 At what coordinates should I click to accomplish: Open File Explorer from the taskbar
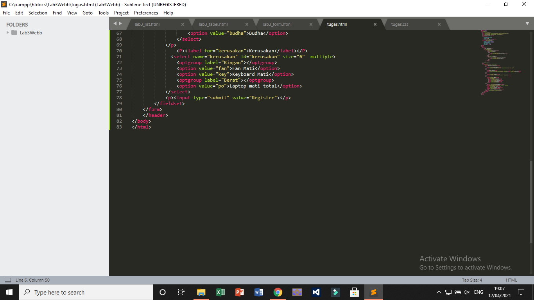(x=201, y=292)
